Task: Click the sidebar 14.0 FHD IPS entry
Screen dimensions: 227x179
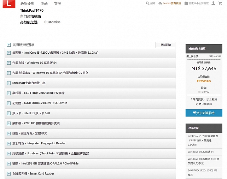Action: (x=202, y=172)
